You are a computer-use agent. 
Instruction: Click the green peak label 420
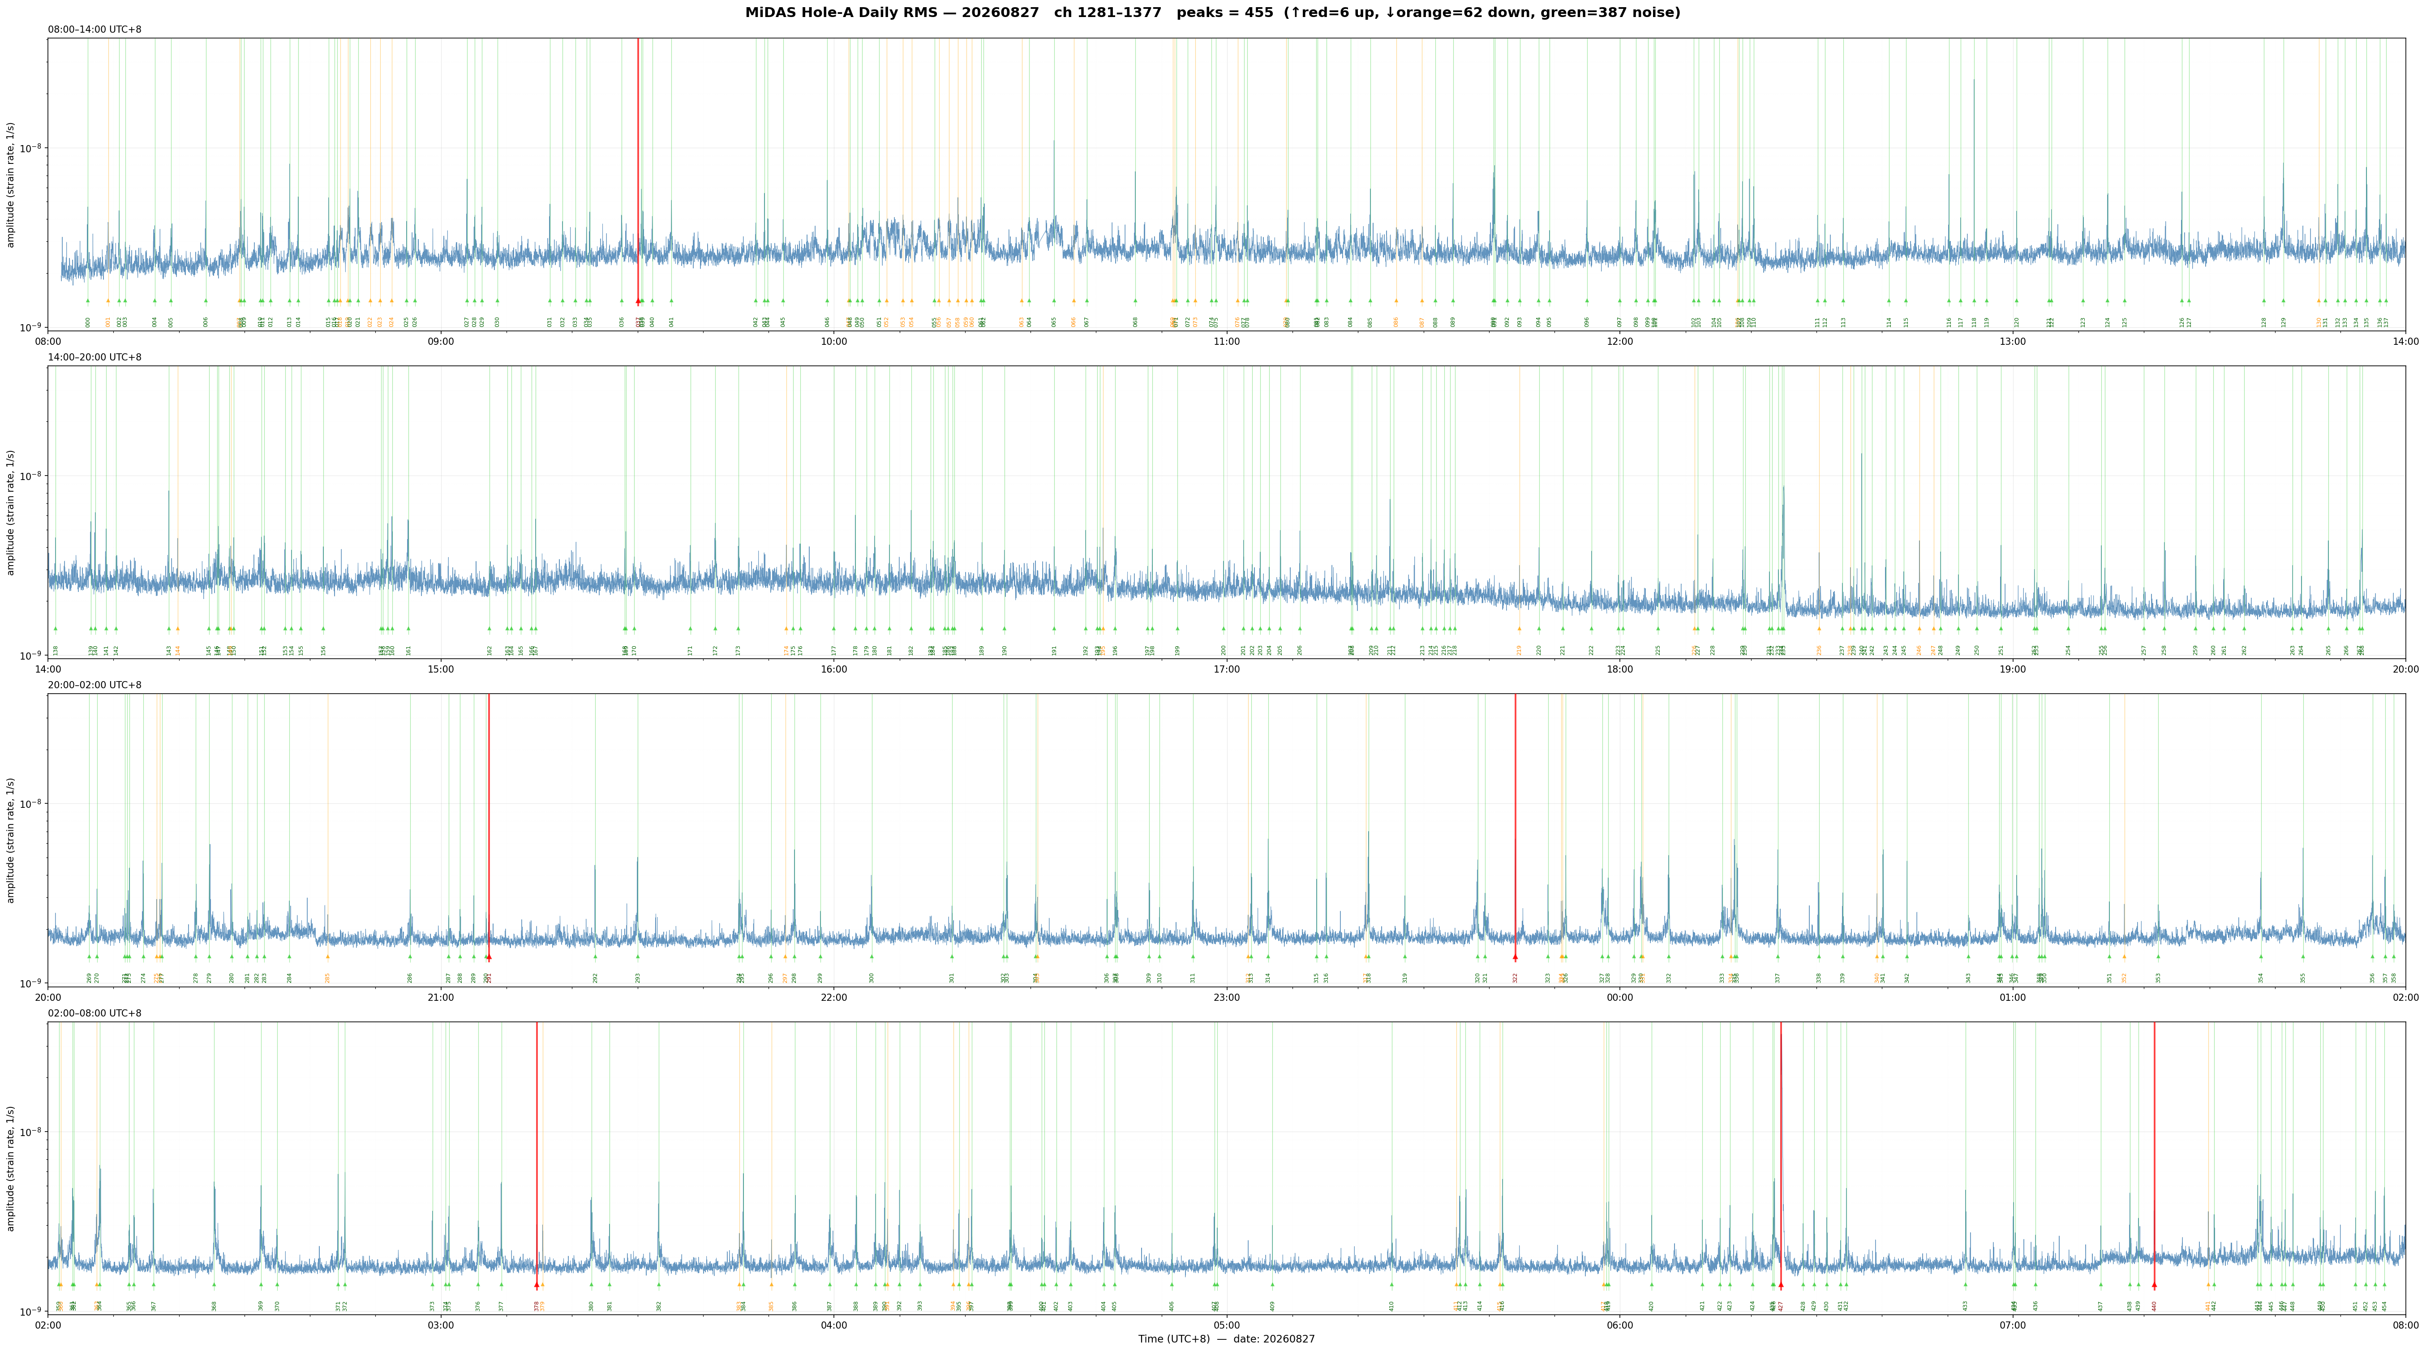tap(1651, 1306)
